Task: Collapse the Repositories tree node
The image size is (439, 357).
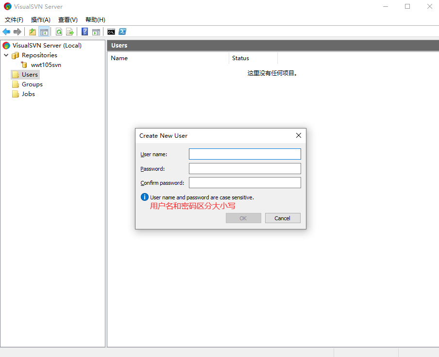Action: [x=6, y=55]
